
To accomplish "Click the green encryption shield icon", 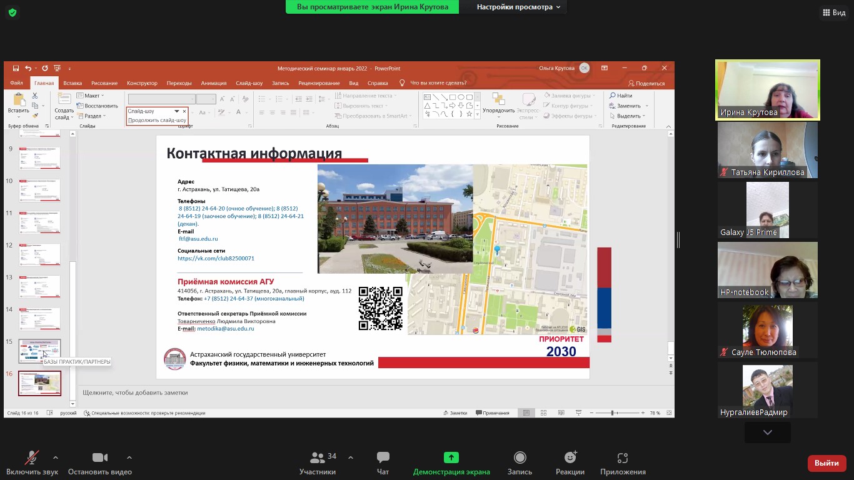I will 13,12.
